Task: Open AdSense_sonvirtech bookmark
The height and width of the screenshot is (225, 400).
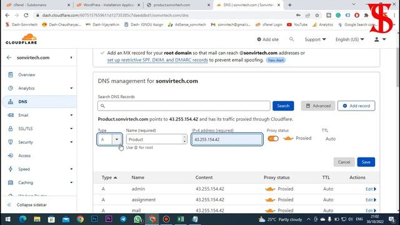Action: (187, 25)
